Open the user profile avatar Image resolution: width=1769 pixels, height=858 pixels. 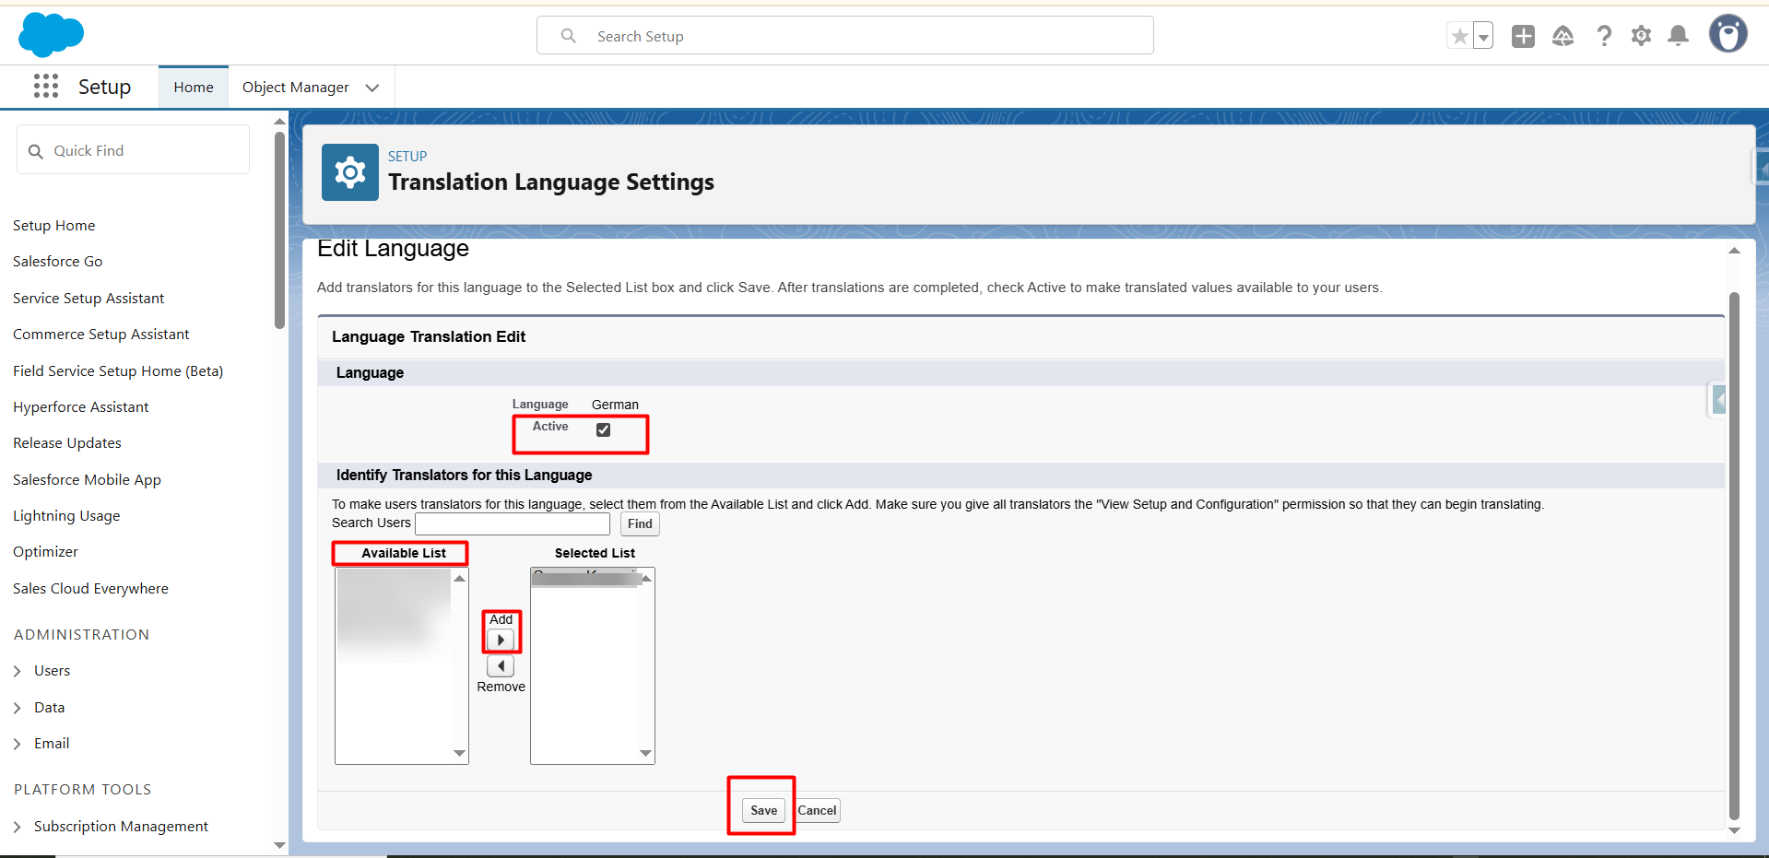(x=1728, y=35)
